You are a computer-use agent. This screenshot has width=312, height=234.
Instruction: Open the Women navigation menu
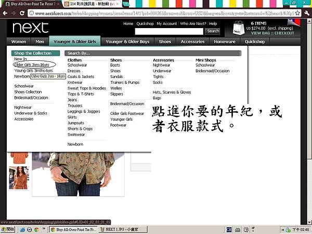[19, 42]
